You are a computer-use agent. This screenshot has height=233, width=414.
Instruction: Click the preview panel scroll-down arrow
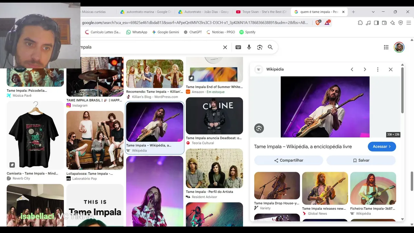point(402,219)
